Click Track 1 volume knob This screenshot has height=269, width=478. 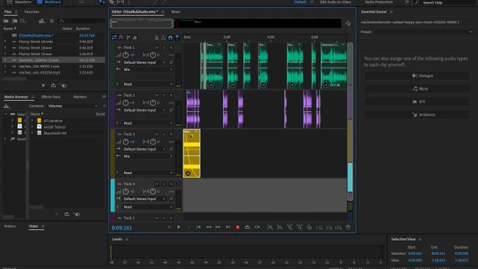point(125,55)
